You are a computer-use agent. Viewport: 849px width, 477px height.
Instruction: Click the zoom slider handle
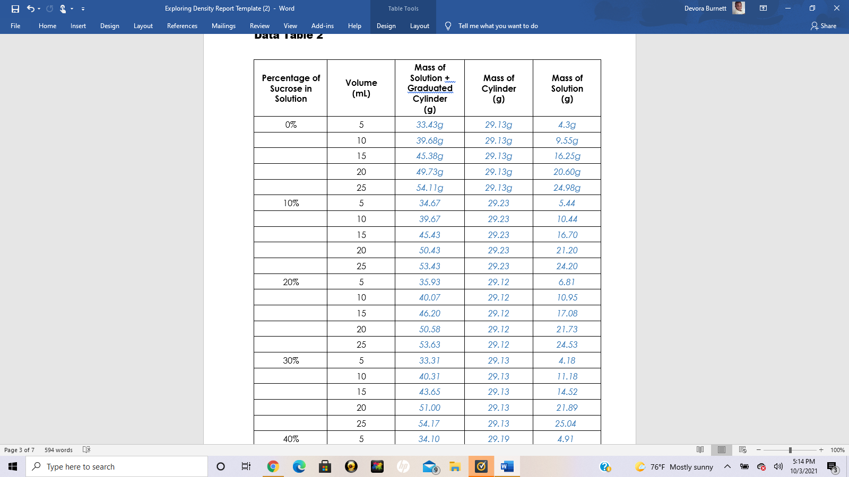(x=790, y=450)
